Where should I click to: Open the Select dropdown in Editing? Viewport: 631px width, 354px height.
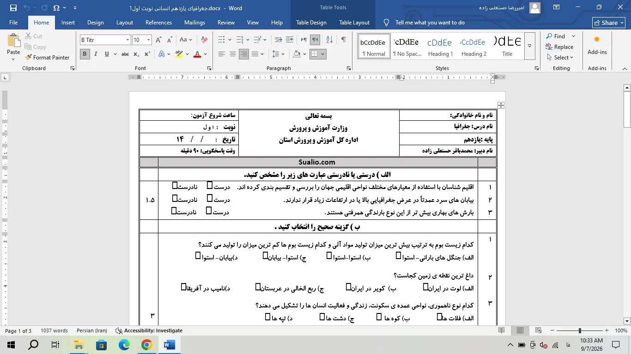[559, 58]
